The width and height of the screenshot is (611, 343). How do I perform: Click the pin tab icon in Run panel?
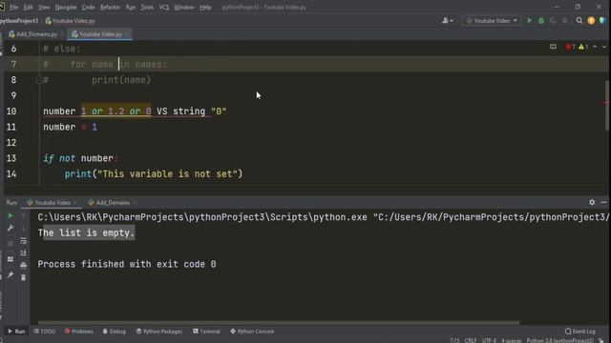point(11,275)
